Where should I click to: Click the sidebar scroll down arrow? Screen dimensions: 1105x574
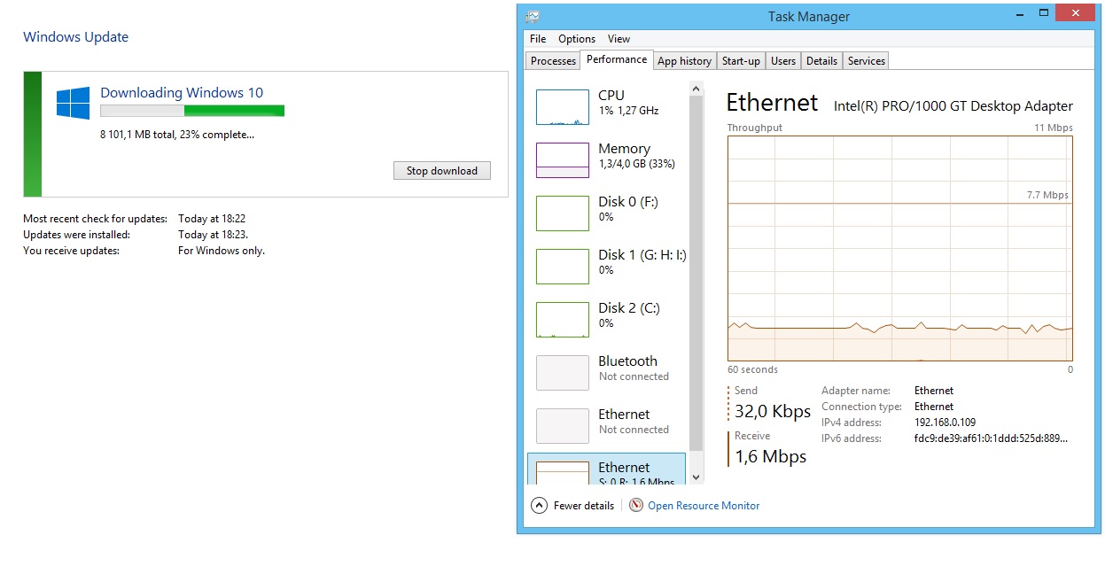tap(696, 477)
